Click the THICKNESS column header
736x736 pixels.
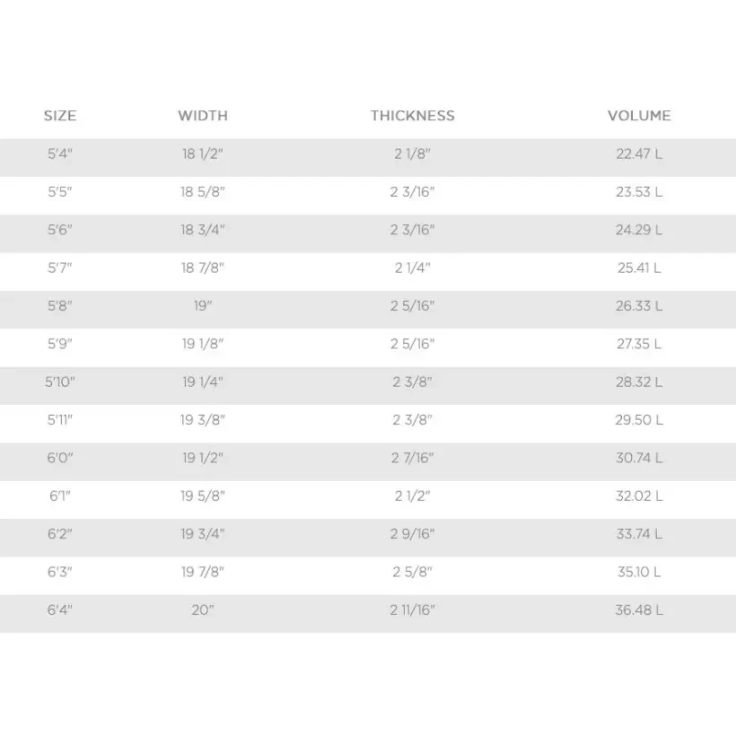pos(413,116)
